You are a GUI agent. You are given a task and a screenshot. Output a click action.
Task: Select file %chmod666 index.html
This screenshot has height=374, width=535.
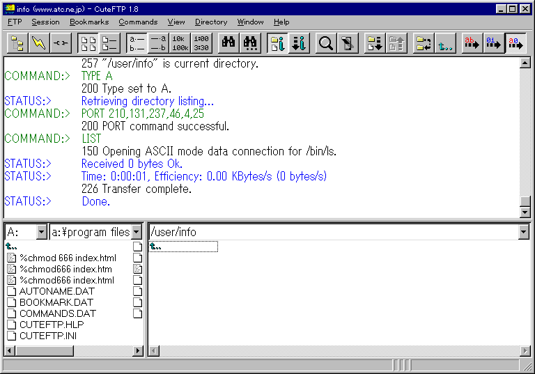click(x=67, y=280)
